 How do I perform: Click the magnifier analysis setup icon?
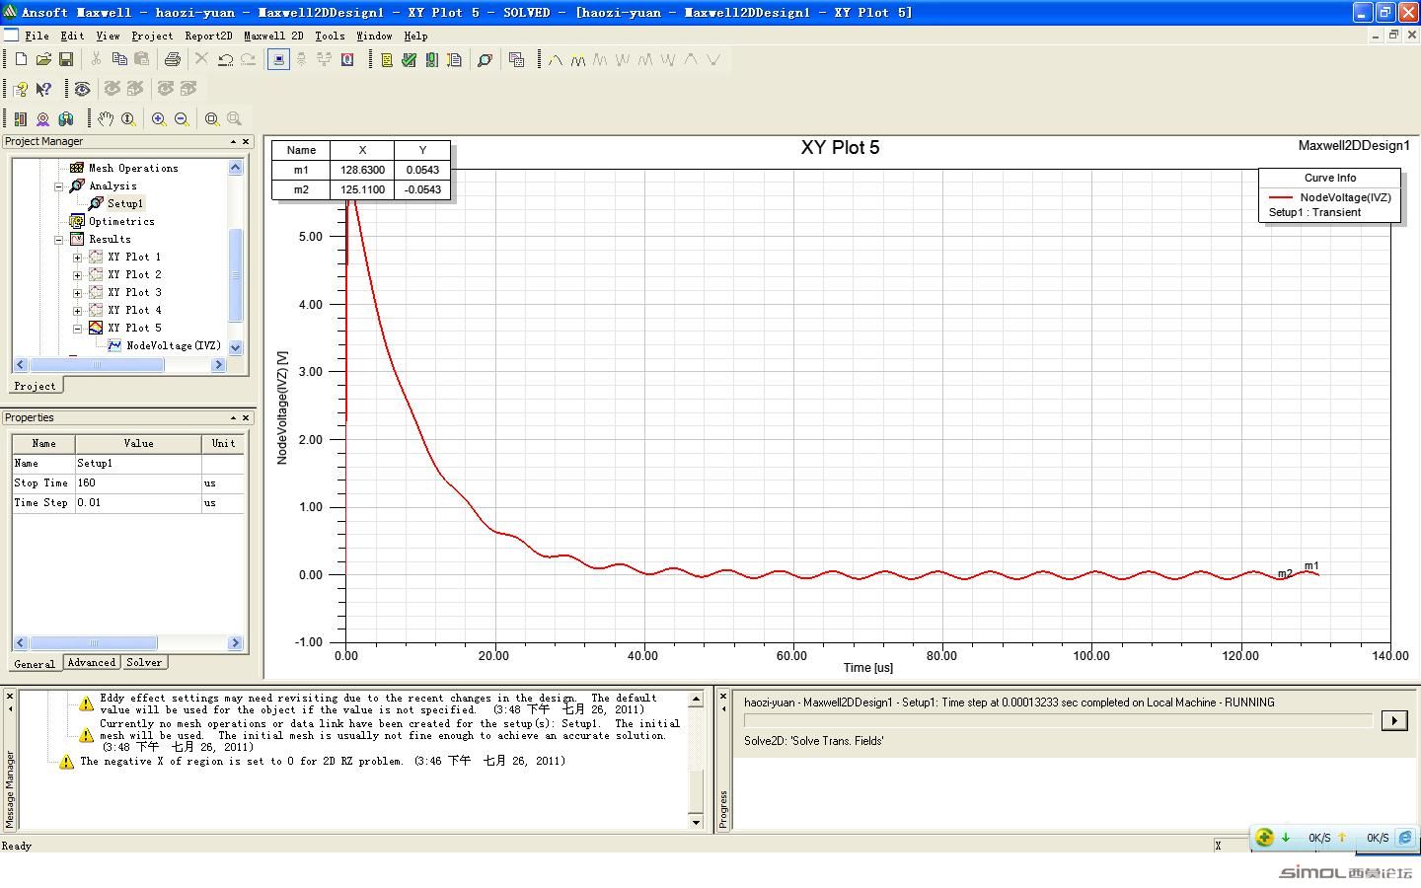(x=485, y=60)
